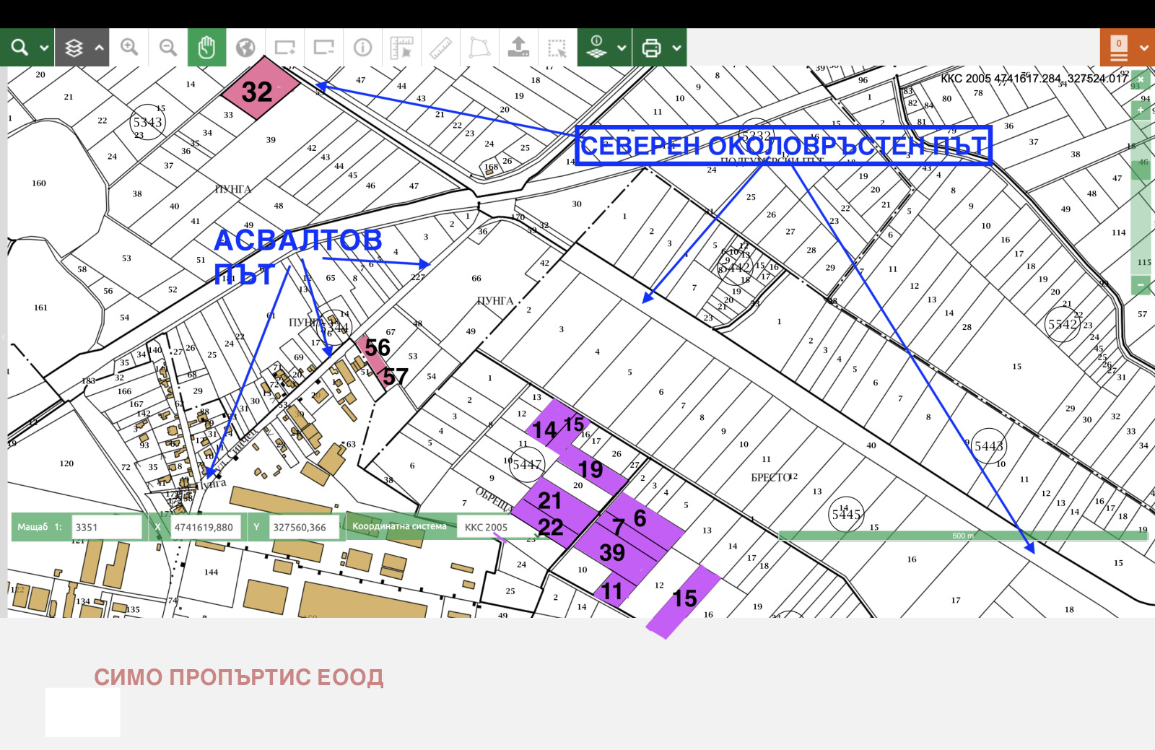The height and width of the screenshot is (750, 1155).
Task: Select the zoom out tool
Action: point(168,48)
